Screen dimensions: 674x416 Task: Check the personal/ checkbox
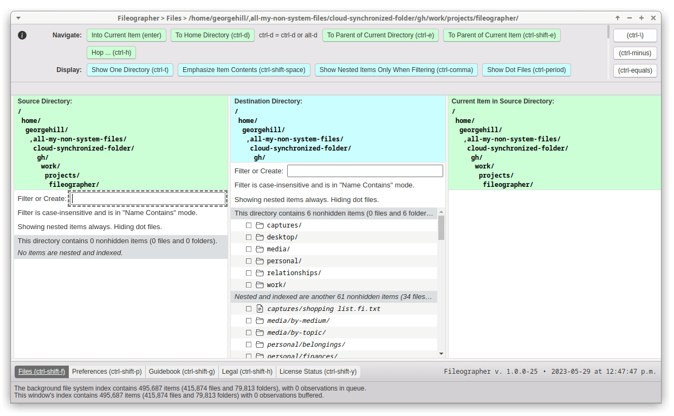[249, 261]
